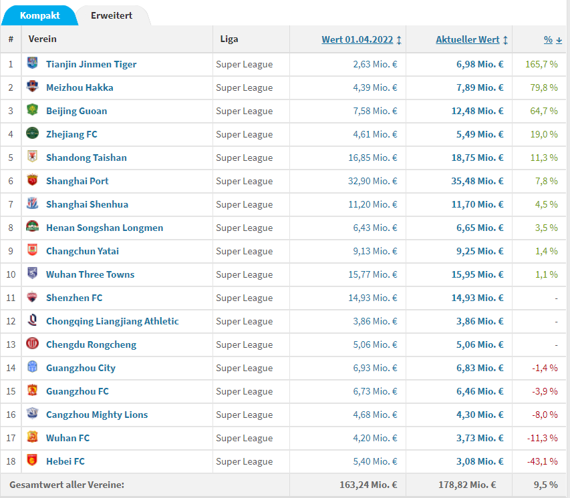570x498 pixels.
Task: Click old value 32,90 Mio. €
Action: coord(373,181)
